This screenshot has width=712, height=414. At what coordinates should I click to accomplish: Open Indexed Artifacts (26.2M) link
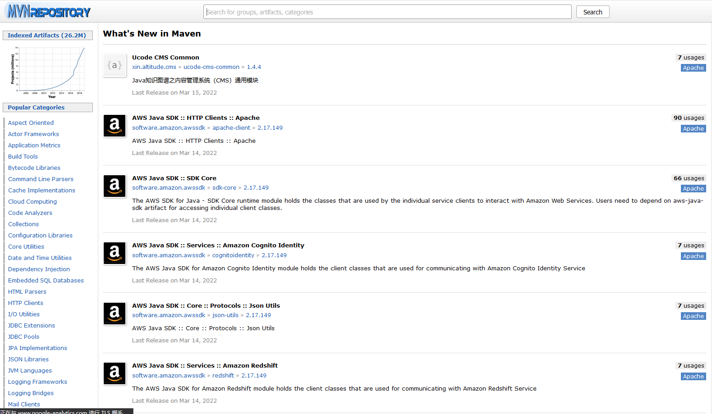coord(47,35)
